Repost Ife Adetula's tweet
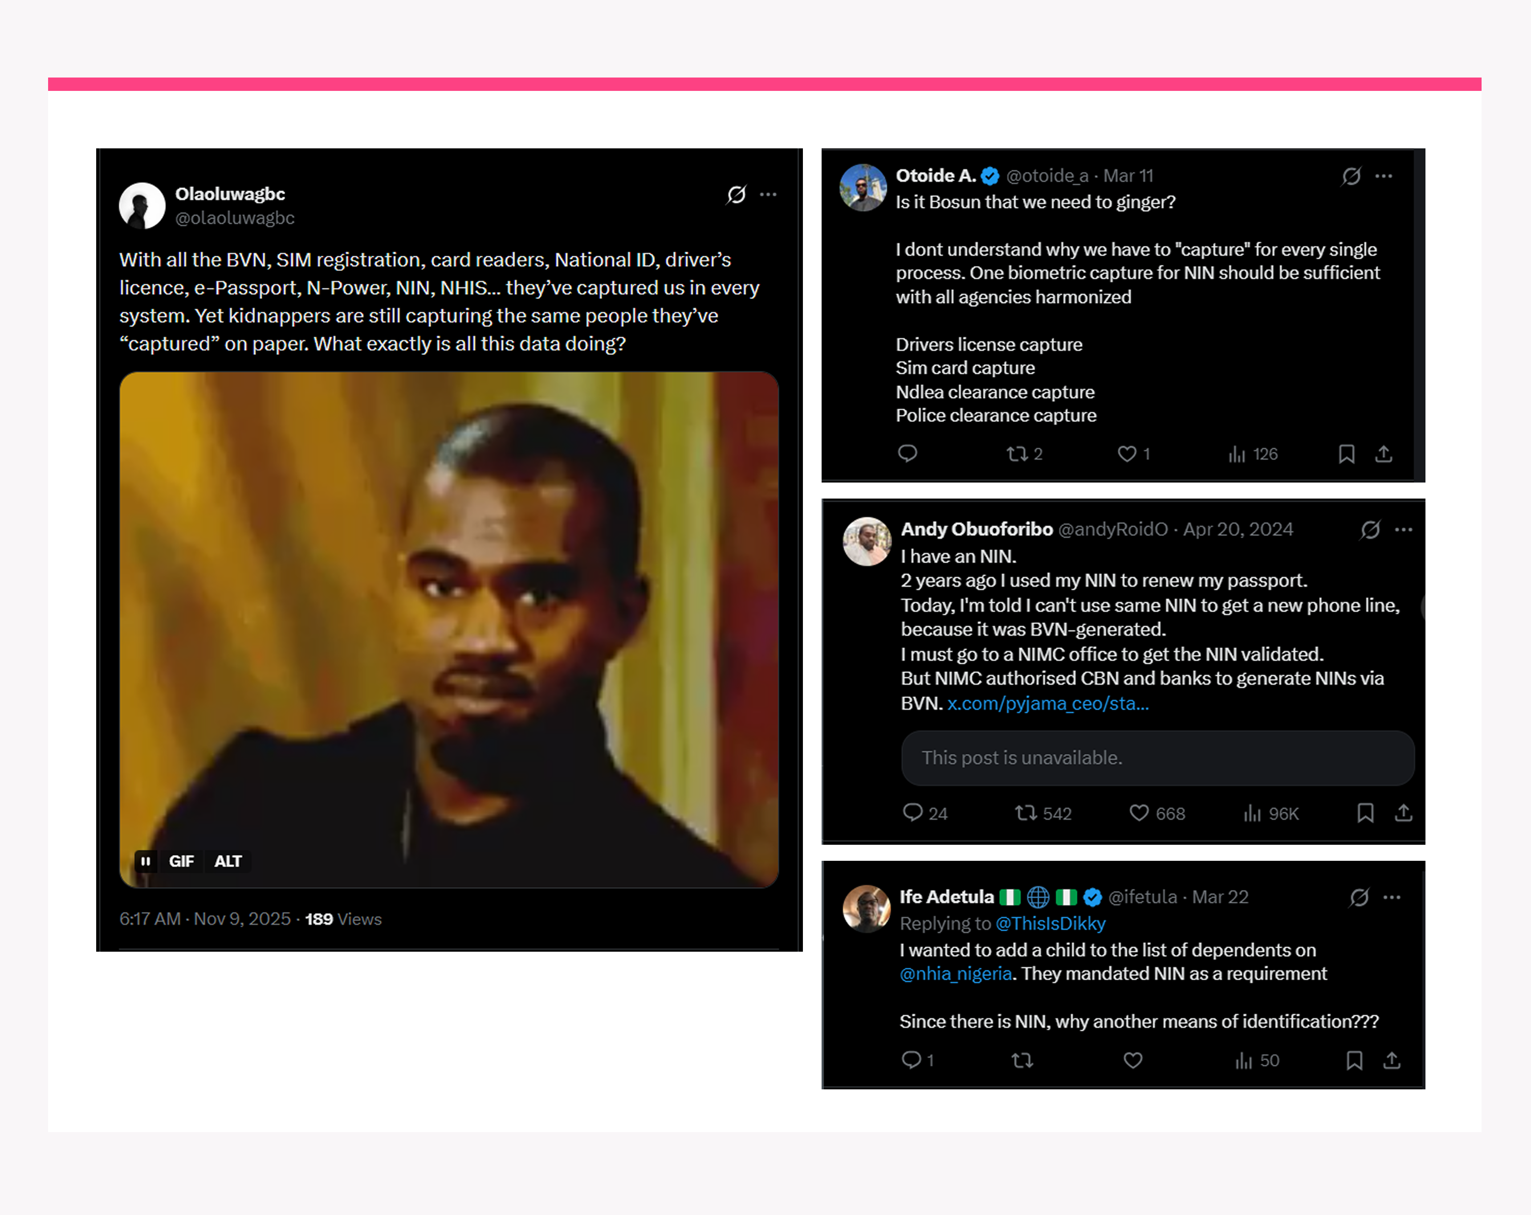 [1022, 1061]
